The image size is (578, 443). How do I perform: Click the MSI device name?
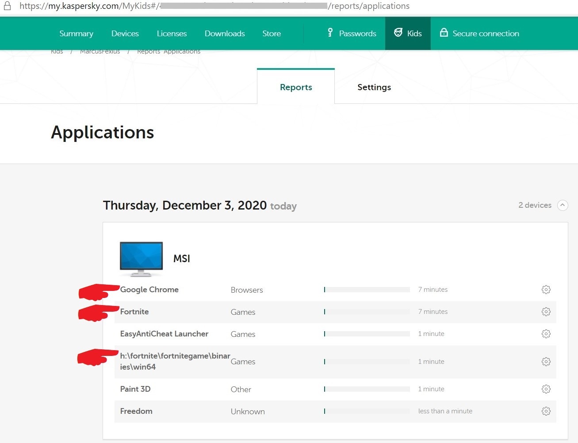coord(182,259)
